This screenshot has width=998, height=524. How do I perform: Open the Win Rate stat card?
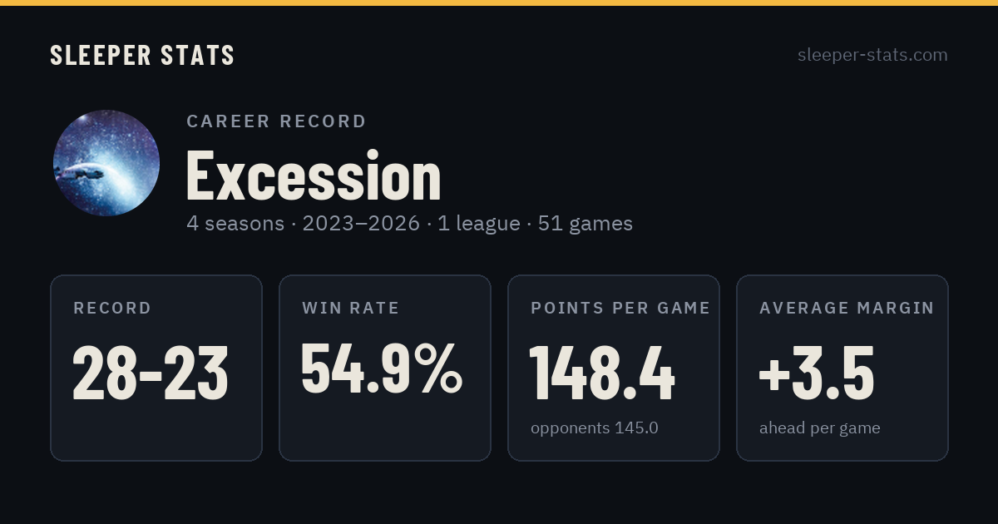pos(385,368)
